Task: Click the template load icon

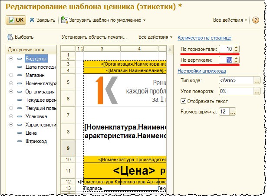Action: tap(64, 20)
